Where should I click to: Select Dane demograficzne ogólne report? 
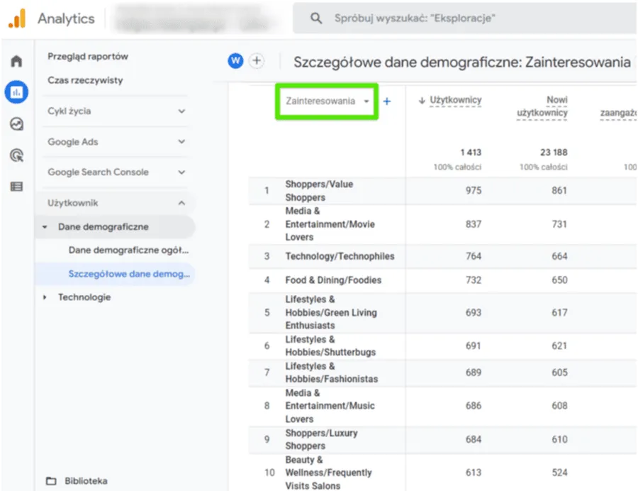coord(128,250)
